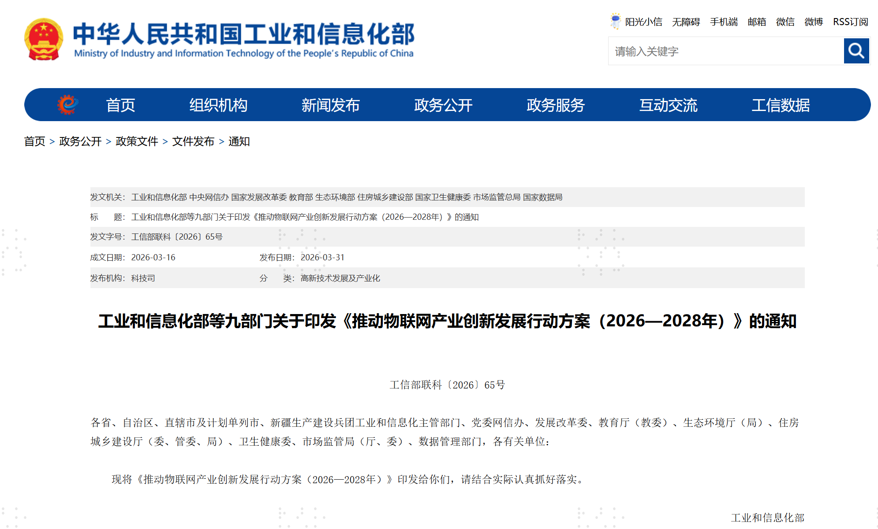Open the 互动交流 navigation item
Image resolution: width=878 pixels, height=529 pixels.
coord(669,105)
